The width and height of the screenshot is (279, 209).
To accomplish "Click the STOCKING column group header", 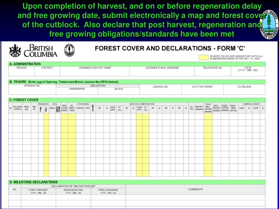I will tap(83, 104).
